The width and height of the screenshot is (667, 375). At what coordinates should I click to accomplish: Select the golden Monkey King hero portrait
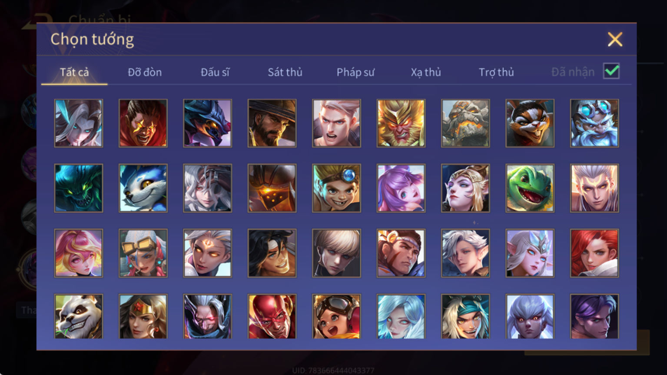point(401,123)
